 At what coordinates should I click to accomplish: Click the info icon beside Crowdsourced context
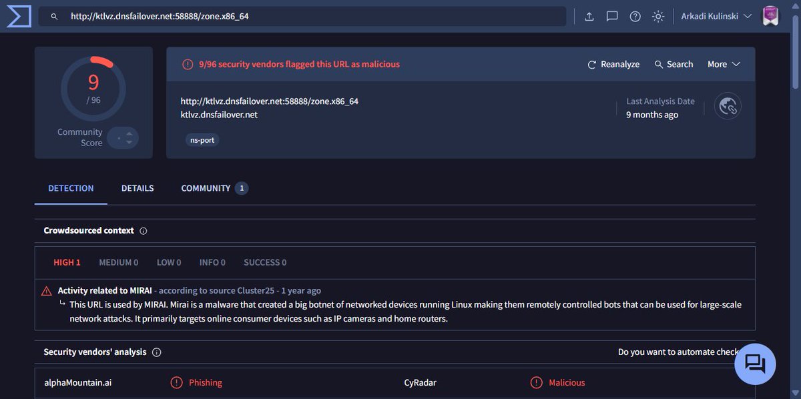tap(144, 230)
